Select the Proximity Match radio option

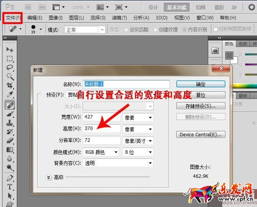tap(126, 30)
